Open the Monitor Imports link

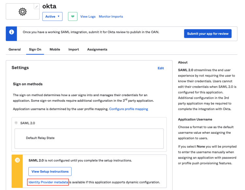pos(111,17)
